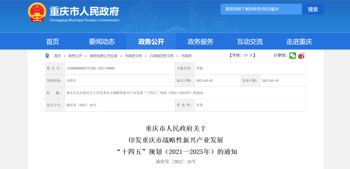Share page via Weibo icon
Image resolution: width=350 pixels, height=169 pixels.
pyautogui.click(x=301, y=56)
